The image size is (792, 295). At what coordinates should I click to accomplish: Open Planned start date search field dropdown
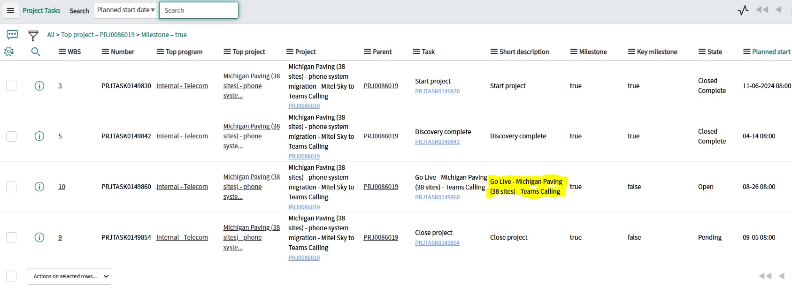[126, 10]
